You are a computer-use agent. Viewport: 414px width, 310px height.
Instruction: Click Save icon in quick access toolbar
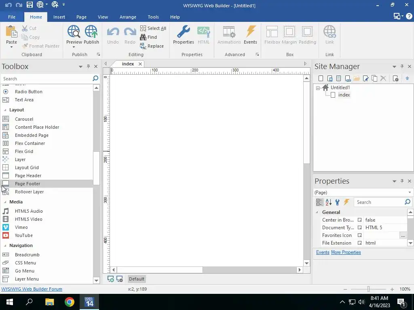click(x=30, y=4)
